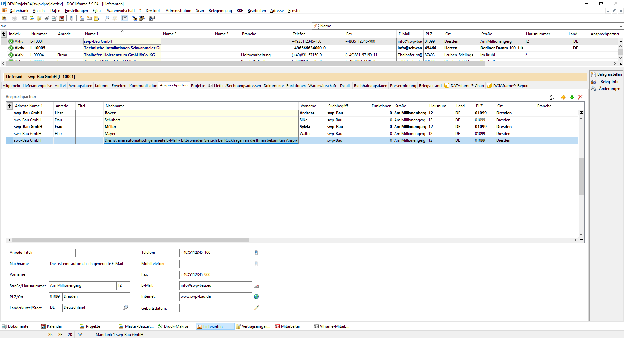
Task: Click the new document toolbar icon
Action: tap(82, 18)
